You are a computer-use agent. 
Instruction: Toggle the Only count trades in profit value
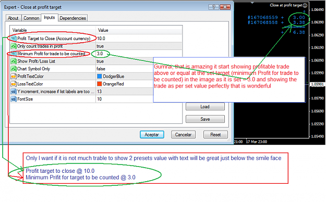(x=100, y=46)
